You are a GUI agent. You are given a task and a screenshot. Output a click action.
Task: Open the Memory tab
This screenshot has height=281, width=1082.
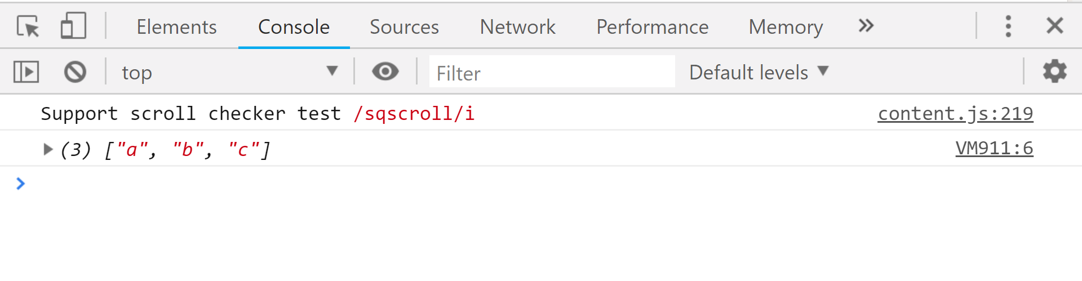tap(786, 27)
